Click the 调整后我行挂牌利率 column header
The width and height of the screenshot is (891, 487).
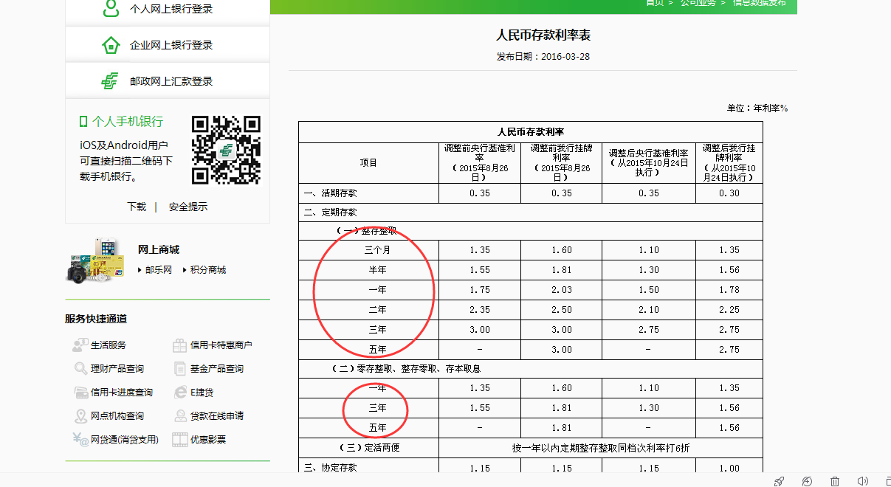[729, 162]
